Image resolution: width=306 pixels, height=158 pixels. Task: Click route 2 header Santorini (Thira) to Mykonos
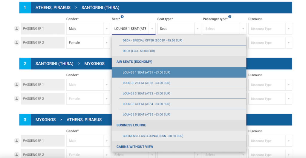(155, 63)
